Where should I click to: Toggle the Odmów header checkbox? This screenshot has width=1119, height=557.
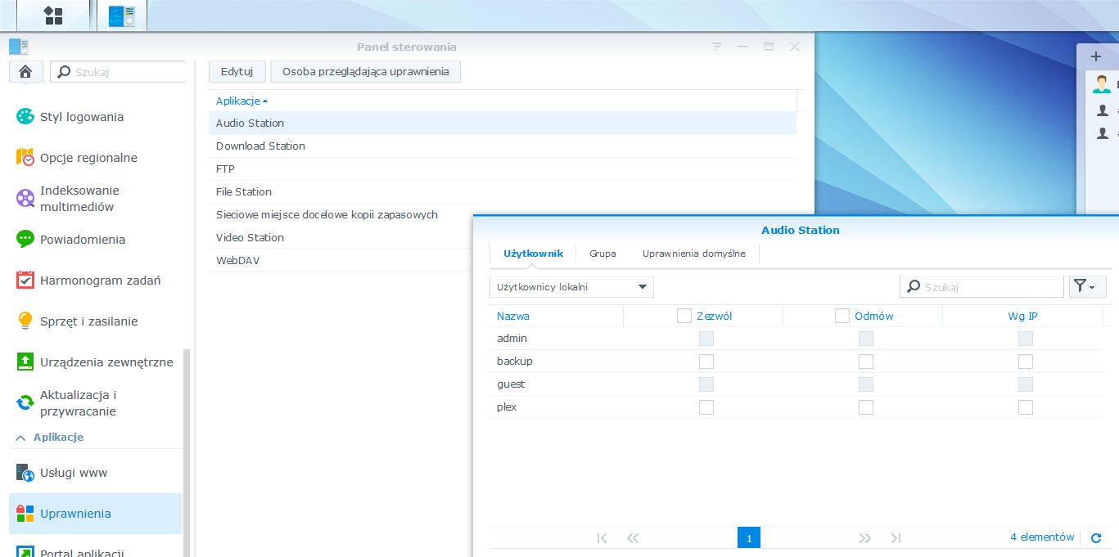842,316
